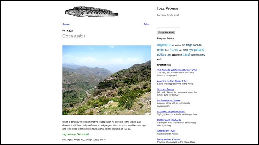Open The Alameda-Weehawken Burrito Tunnel article
The width and height of the screenshot is (259, 145).
(x=177, y=70)
